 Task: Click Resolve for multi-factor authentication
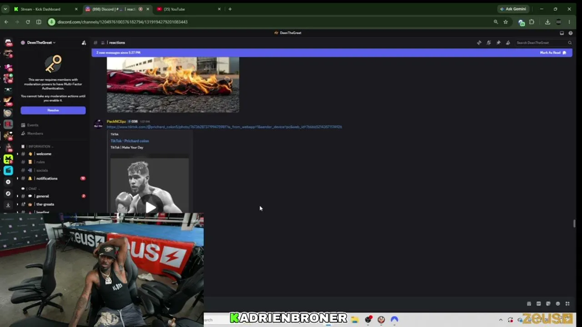click(x=53, y=110)
